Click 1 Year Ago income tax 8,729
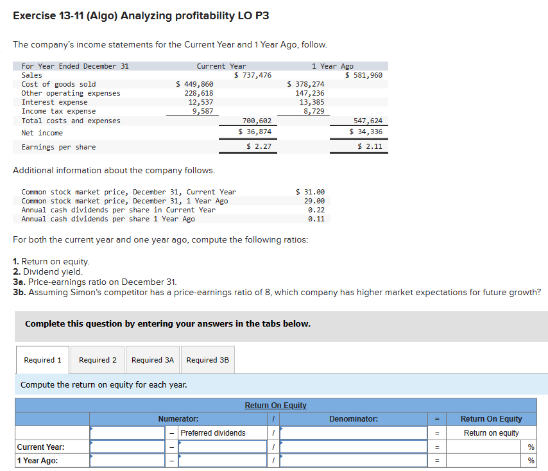 point(314,111)
